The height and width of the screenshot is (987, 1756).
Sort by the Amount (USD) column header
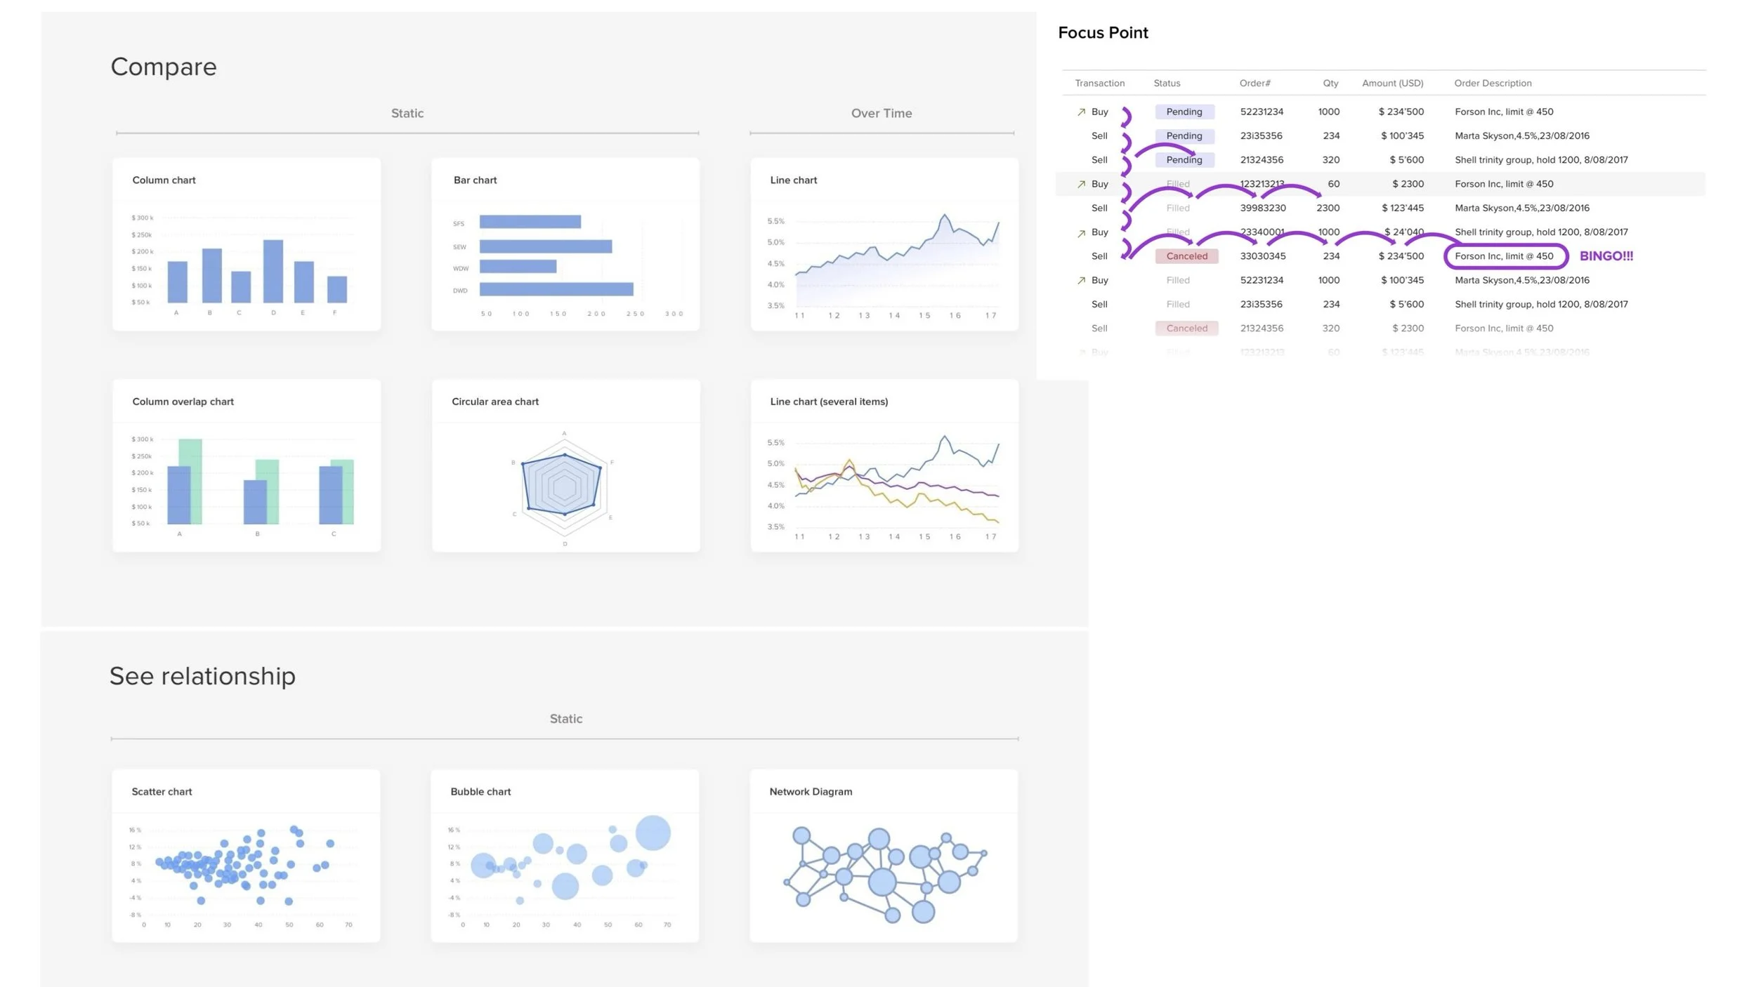click(x=1392, y=83)
